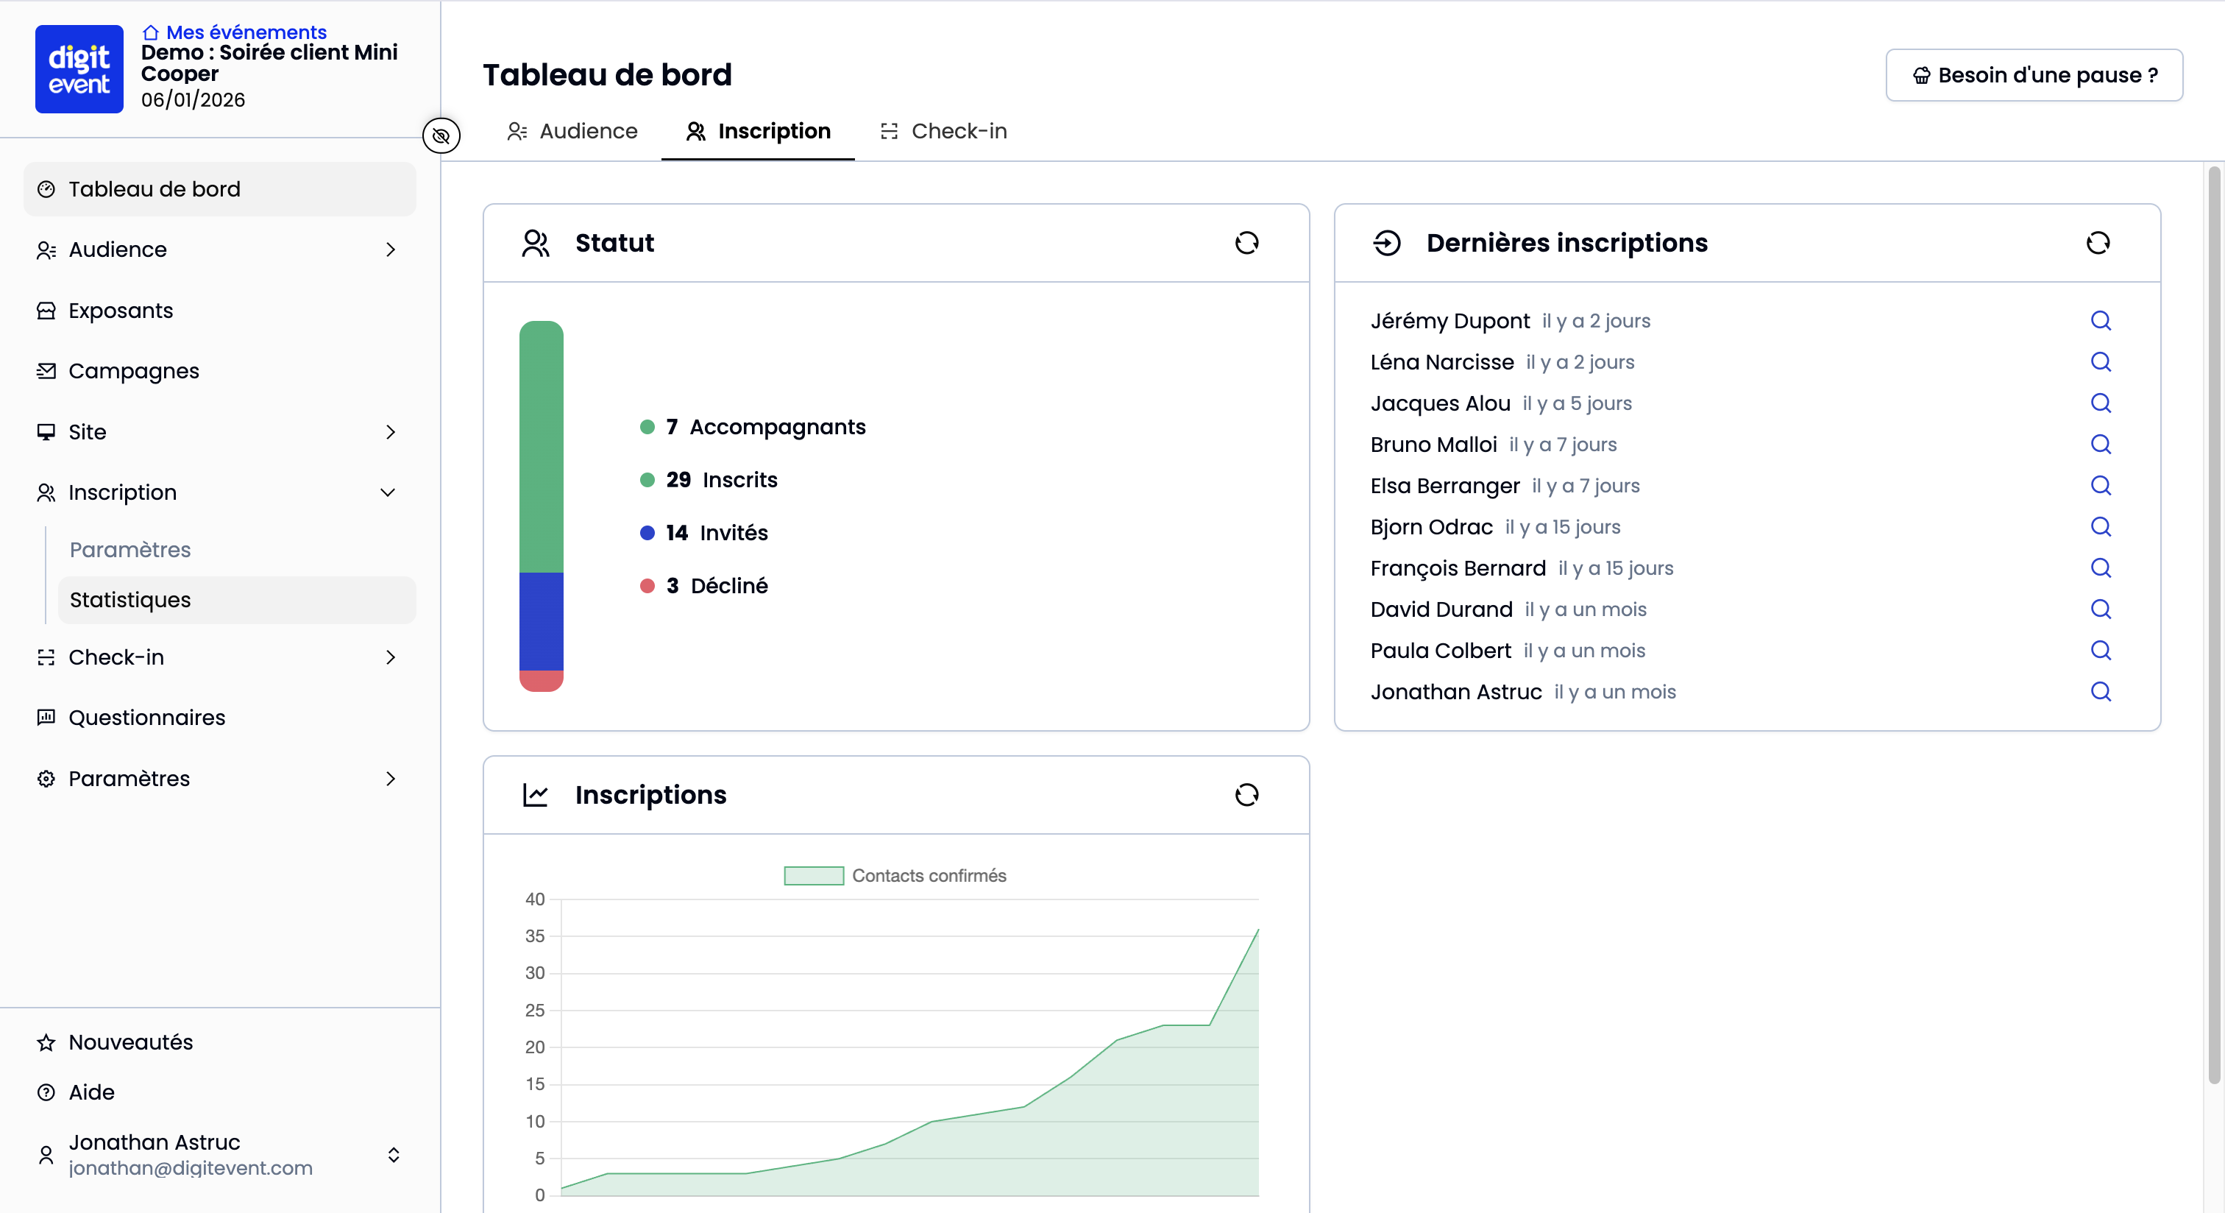Click the page vertical scrollbar

pos(2213,622)
